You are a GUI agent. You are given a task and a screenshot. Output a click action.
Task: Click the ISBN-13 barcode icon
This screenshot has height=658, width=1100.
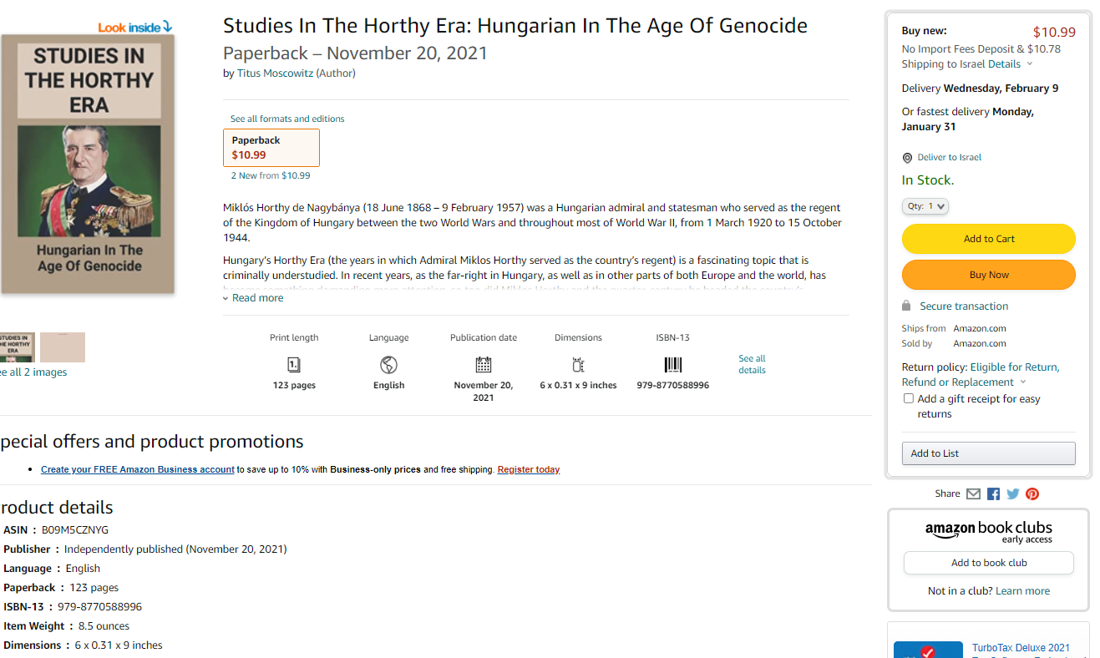(x=672, y=364)
